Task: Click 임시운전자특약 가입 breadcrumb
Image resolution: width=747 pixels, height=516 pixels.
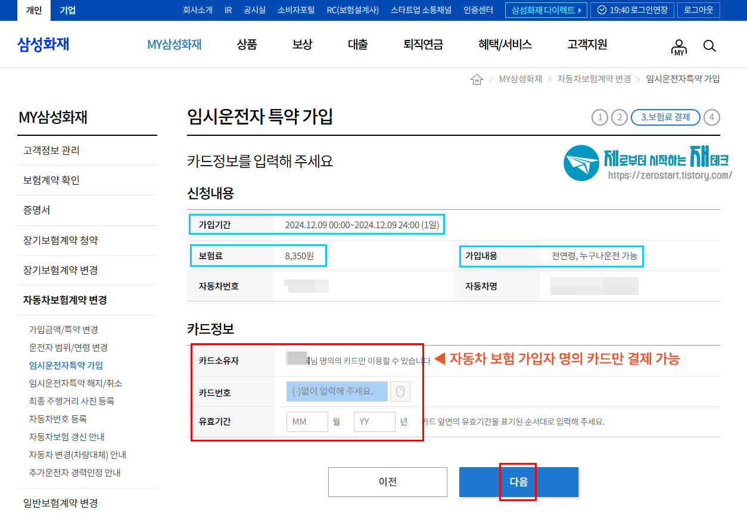Action: tap(683, 79)
